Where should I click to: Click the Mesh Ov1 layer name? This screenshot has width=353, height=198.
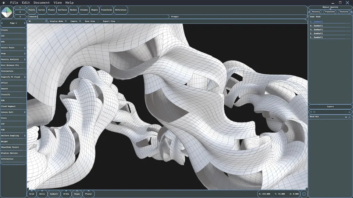(x=314, y=117)
